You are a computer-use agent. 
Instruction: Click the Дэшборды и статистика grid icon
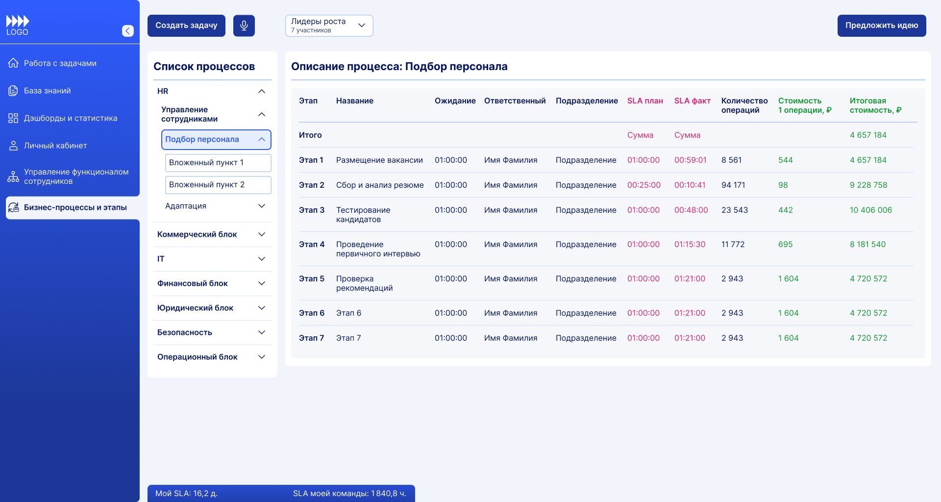pyautogui.click(x=13, y=118)
